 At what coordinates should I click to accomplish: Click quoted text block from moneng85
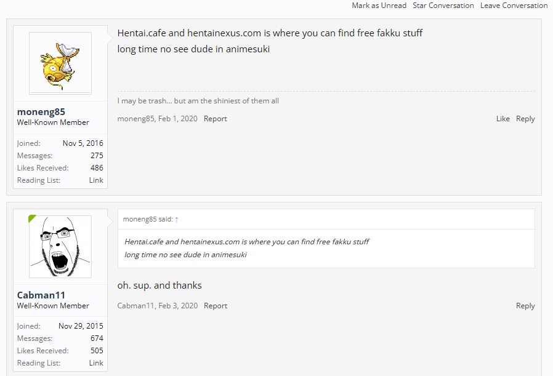pos(246,248)
